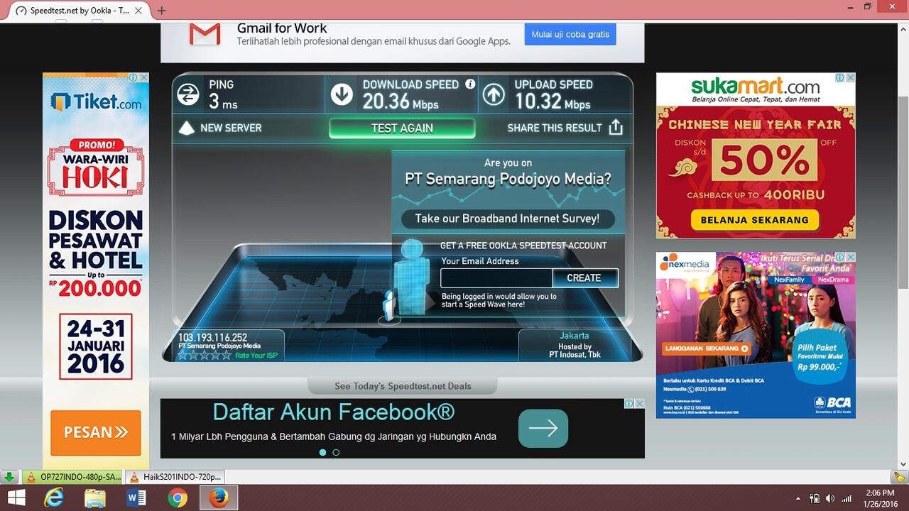Click the Gmail for Work heading
The height and width of the screenshot is (511, 909).
[x=282, y=28]
